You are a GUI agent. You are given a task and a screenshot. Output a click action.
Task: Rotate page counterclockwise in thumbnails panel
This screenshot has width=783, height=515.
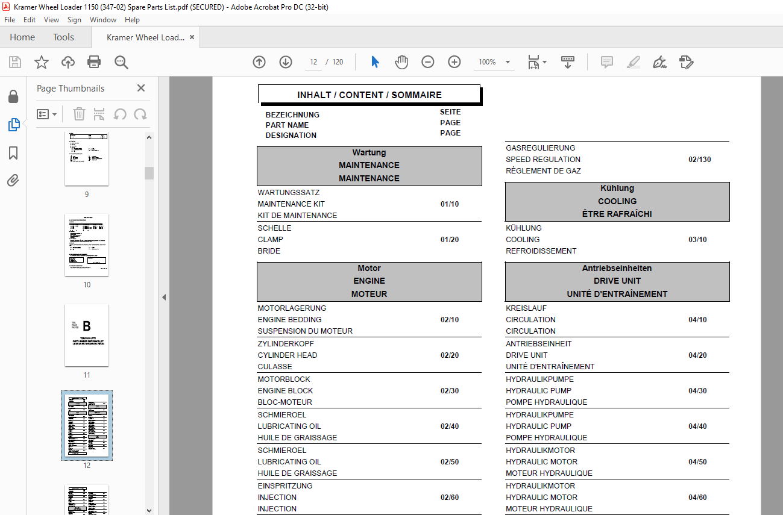click(120, 114)
